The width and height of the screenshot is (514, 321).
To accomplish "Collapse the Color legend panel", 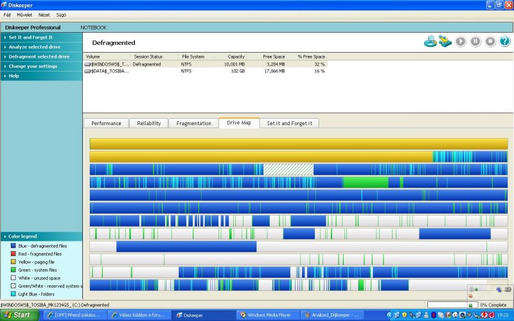I will coord(41,236).
